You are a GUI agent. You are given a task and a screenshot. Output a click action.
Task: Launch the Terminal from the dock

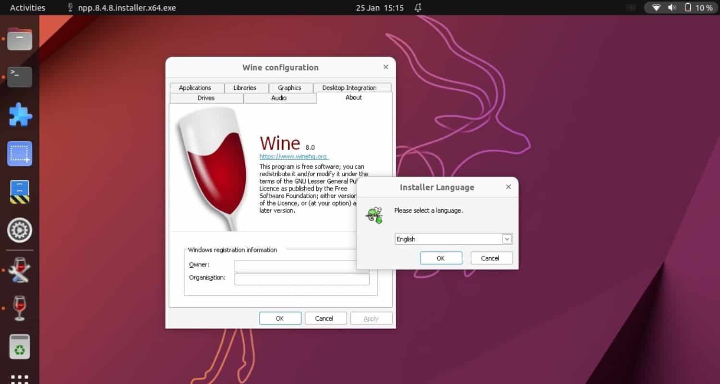pos(20,77)
